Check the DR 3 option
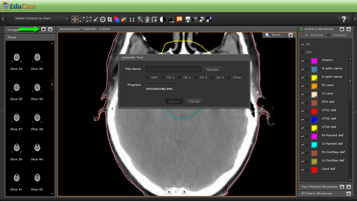 click(x=196, y=77)
